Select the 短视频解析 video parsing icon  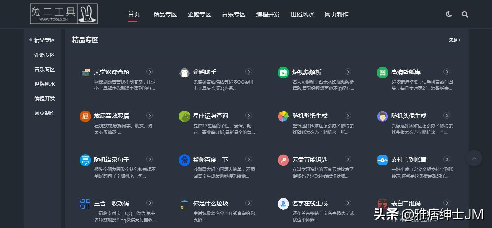click(x=283, y=72)
